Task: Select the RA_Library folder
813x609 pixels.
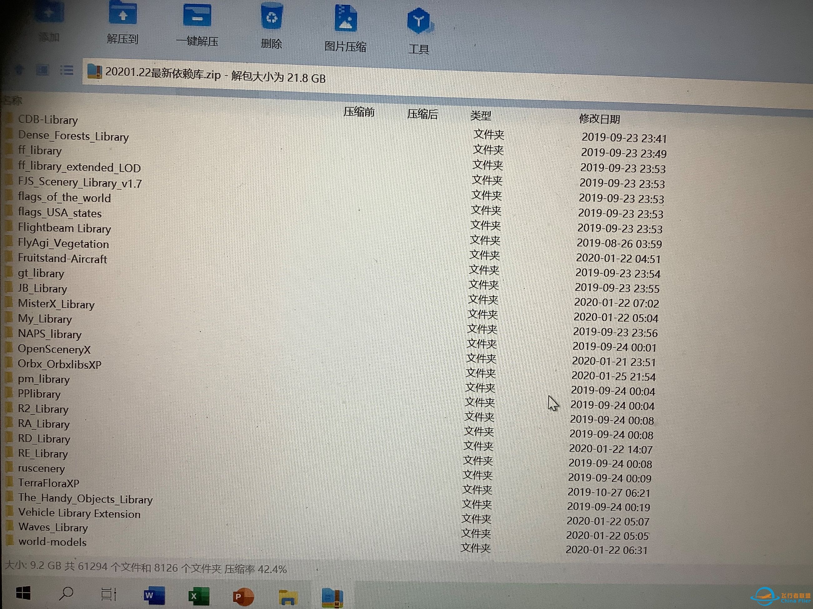Action: click(44, 424)
